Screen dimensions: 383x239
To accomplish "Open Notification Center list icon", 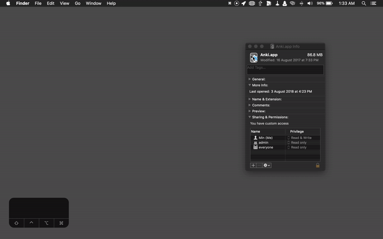I will point(373,3).
